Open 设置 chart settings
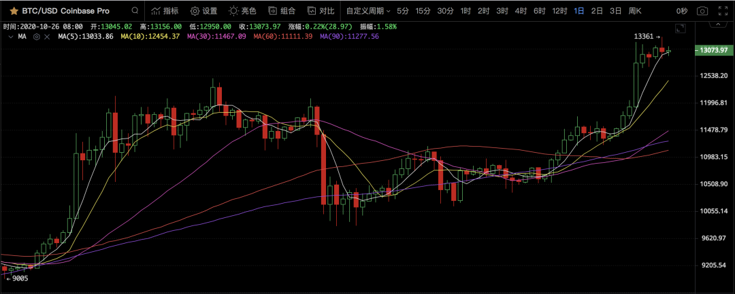The width and height of the screenshot is (735, 294). click(204, 10)
